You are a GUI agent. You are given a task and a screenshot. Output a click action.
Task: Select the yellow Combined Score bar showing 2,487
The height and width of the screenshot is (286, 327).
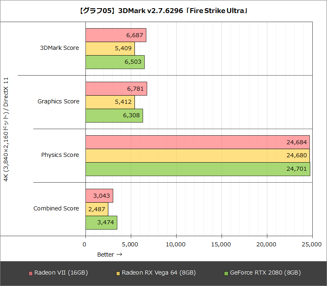coord(97,208)
